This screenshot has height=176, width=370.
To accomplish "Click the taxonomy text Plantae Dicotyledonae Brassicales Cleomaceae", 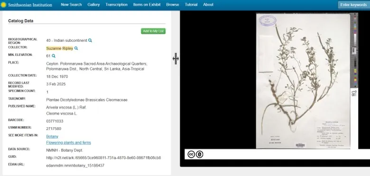I will tap(87, 100).
